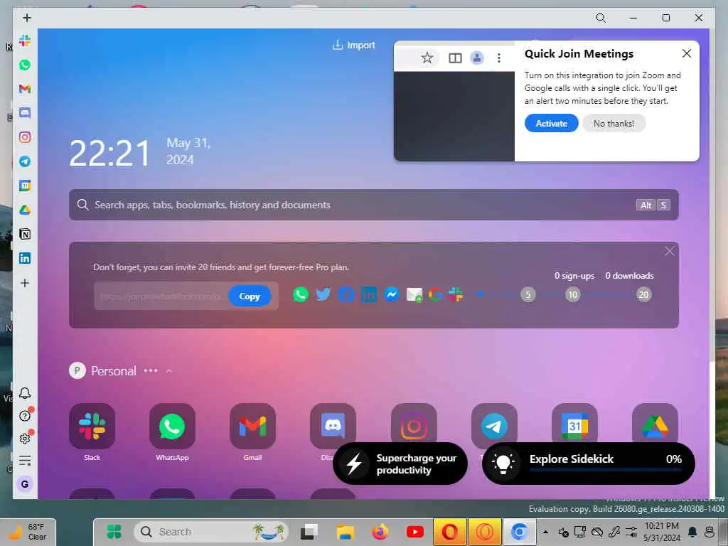Screen dimensions: 728x546
Task: Open Telegram from the left sidebar
Action: click(x=25, y=161)
